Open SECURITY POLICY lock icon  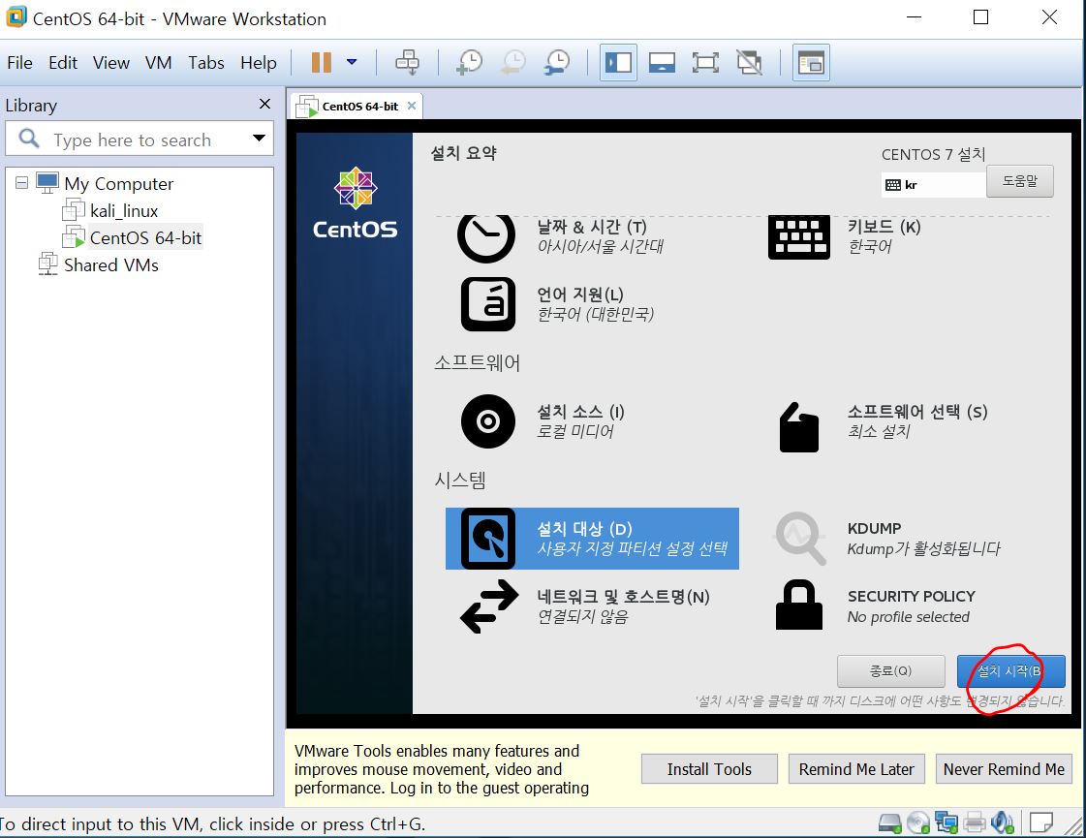798,605
